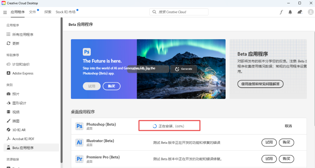The height and width of the screenshot is (168, 315).
Task: Click 试用 for Illustrator (Beta)
Action: pyautogui.click(x=269, y=142)
